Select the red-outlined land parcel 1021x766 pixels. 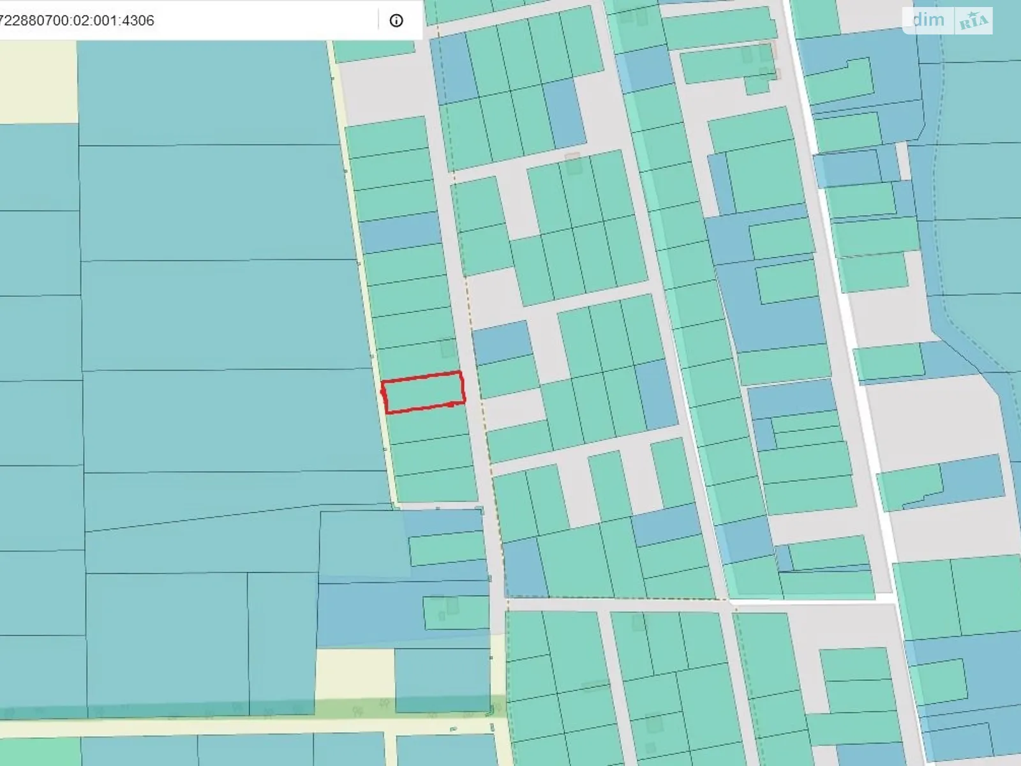click(x=423, y=392)
